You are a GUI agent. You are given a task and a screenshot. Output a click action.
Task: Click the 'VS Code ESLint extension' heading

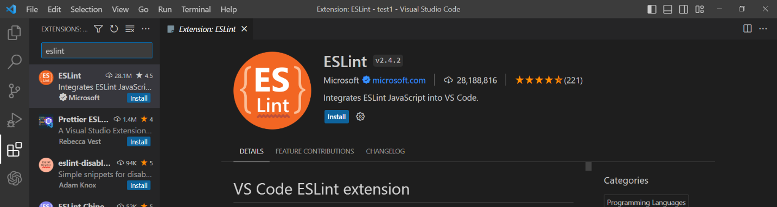pos(321,189)
